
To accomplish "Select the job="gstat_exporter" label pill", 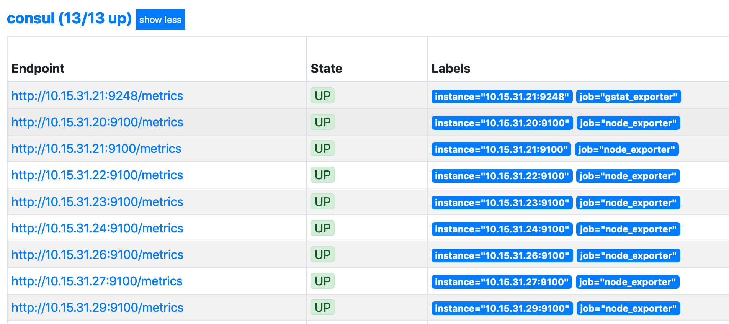I will point(629,97).
